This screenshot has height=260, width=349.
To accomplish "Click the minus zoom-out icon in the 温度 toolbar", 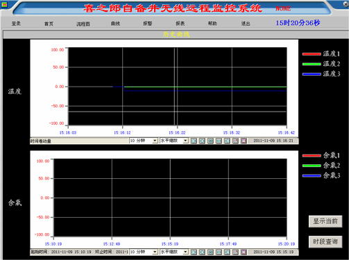I will [219, 141].
